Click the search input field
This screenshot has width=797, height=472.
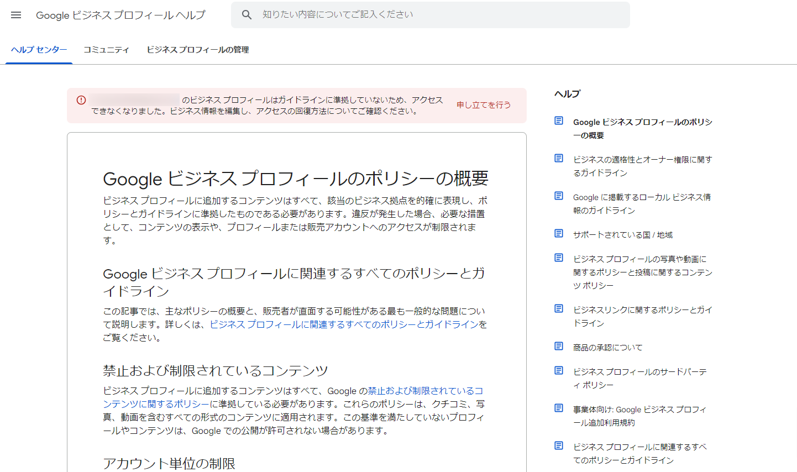(387, 15)
